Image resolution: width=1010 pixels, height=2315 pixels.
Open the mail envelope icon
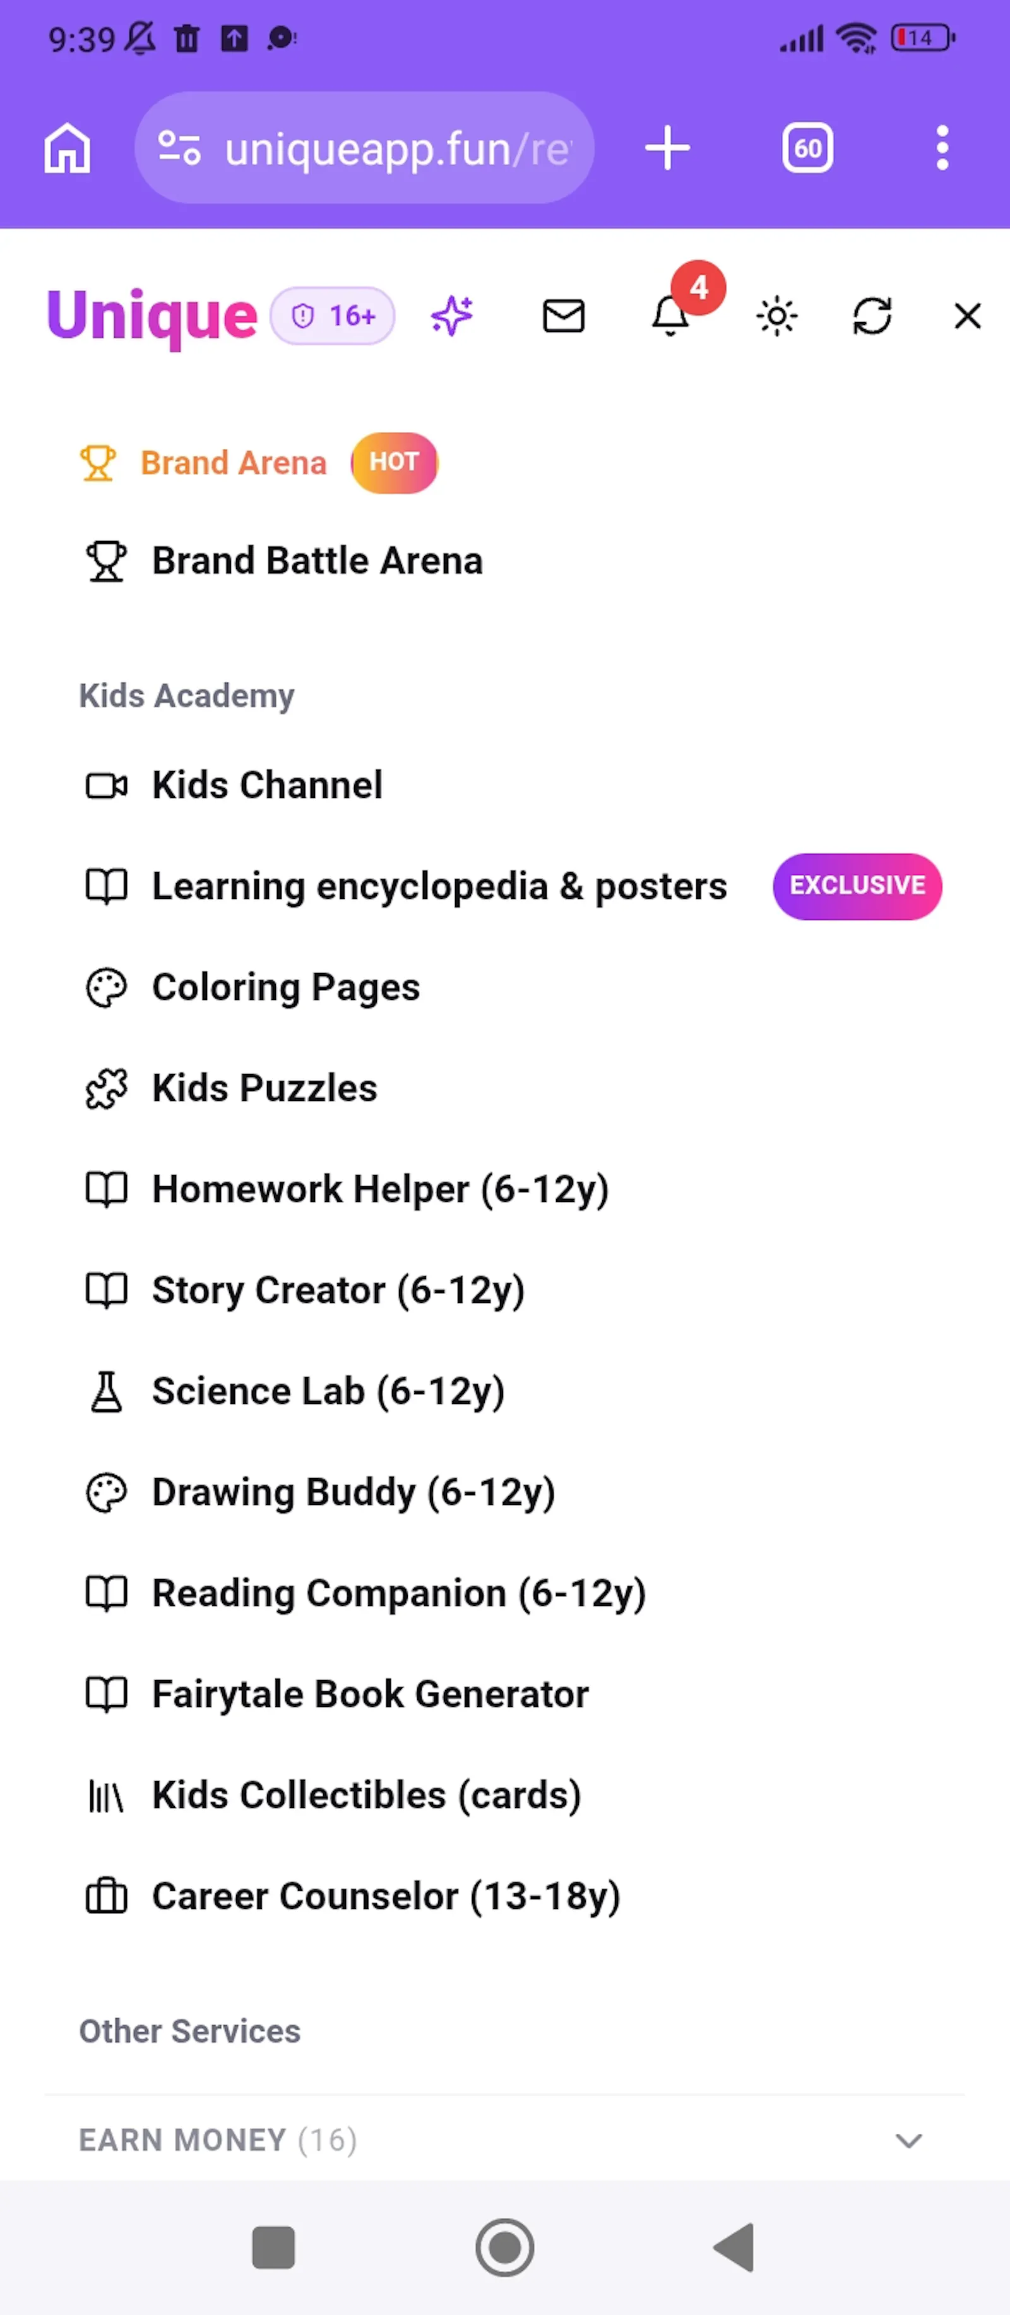(564, 316)
